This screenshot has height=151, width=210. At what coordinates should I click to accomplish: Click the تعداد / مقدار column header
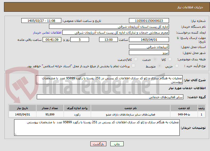[50, 108]
